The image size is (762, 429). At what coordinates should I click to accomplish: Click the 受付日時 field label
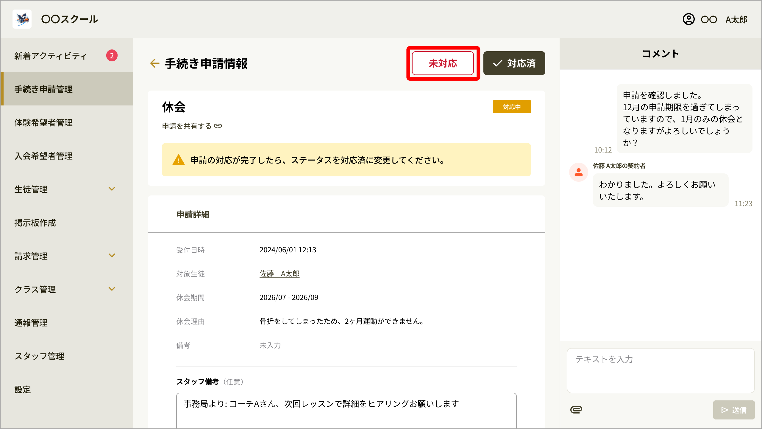190,250
